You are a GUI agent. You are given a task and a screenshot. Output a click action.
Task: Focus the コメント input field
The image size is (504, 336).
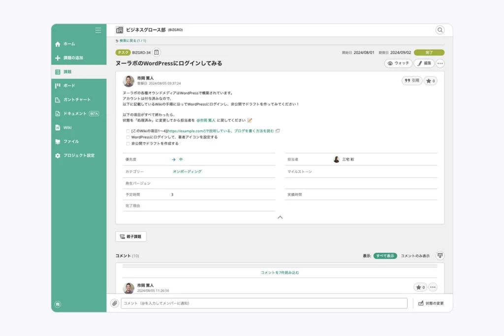pos(264,303)
